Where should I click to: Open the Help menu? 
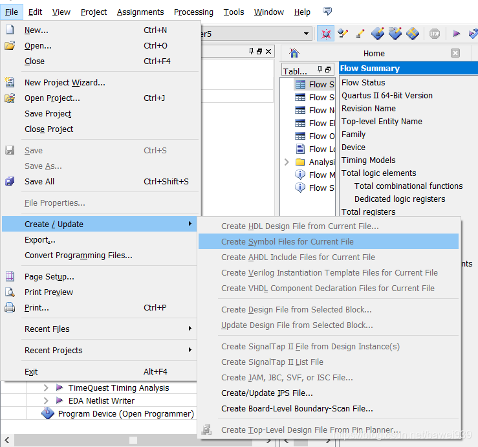(x=302, y=12)
